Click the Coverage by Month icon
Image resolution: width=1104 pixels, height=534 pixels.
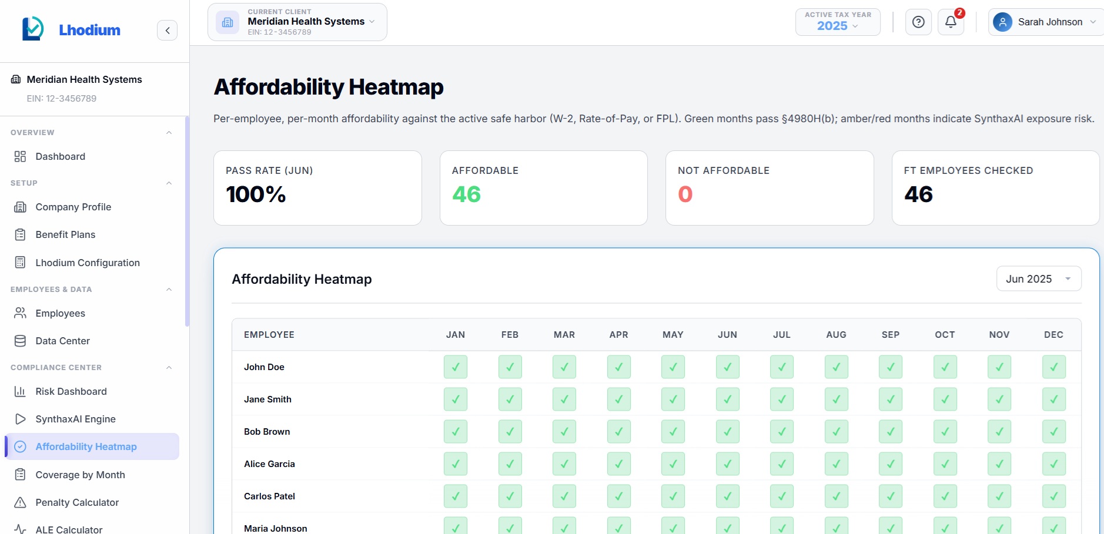pos(21,475)
